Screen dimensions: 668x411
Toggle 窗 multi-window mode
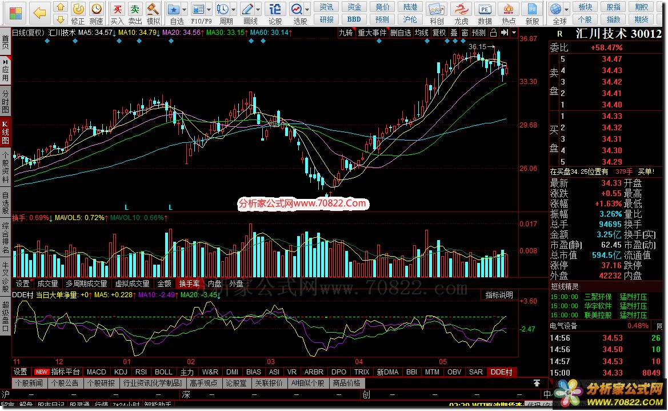(465, 33)
